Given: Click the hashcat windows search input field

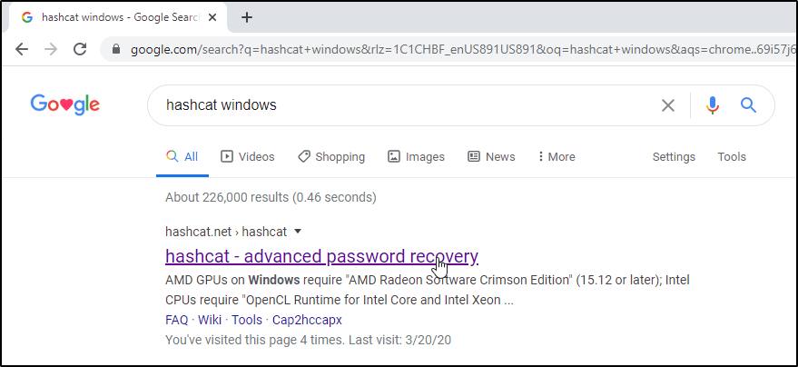Looking at the screenshot, I should [399, 105].
